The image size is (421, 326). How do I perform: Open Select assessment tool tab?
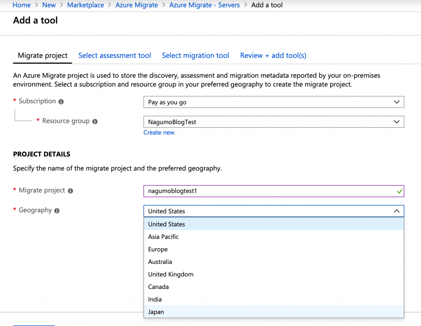click(115, 55)
